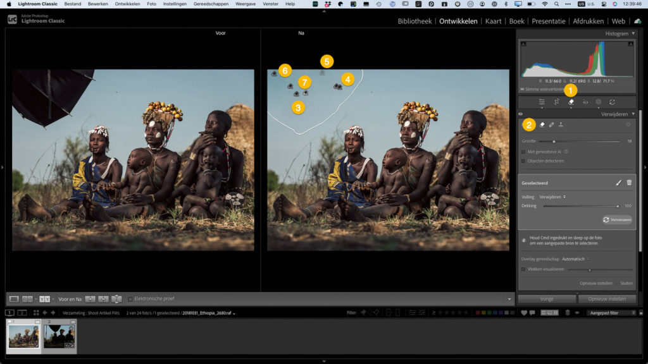The image size is (648, 364).
Task: Go forward with the filmstrip right arrow
Action: click(x=53, y=313)
